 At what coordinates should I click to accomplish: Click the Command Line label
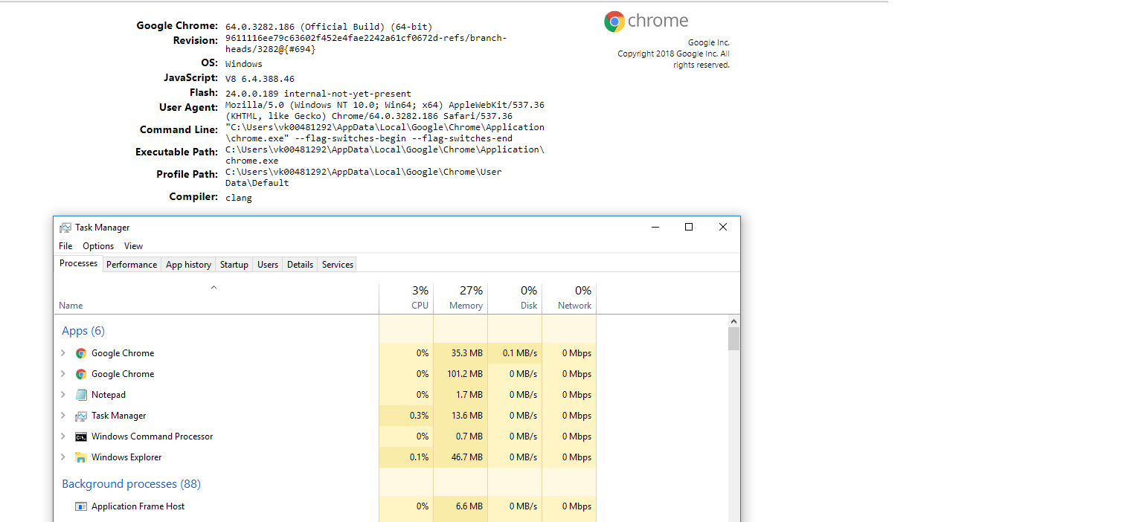pos(179,129)
